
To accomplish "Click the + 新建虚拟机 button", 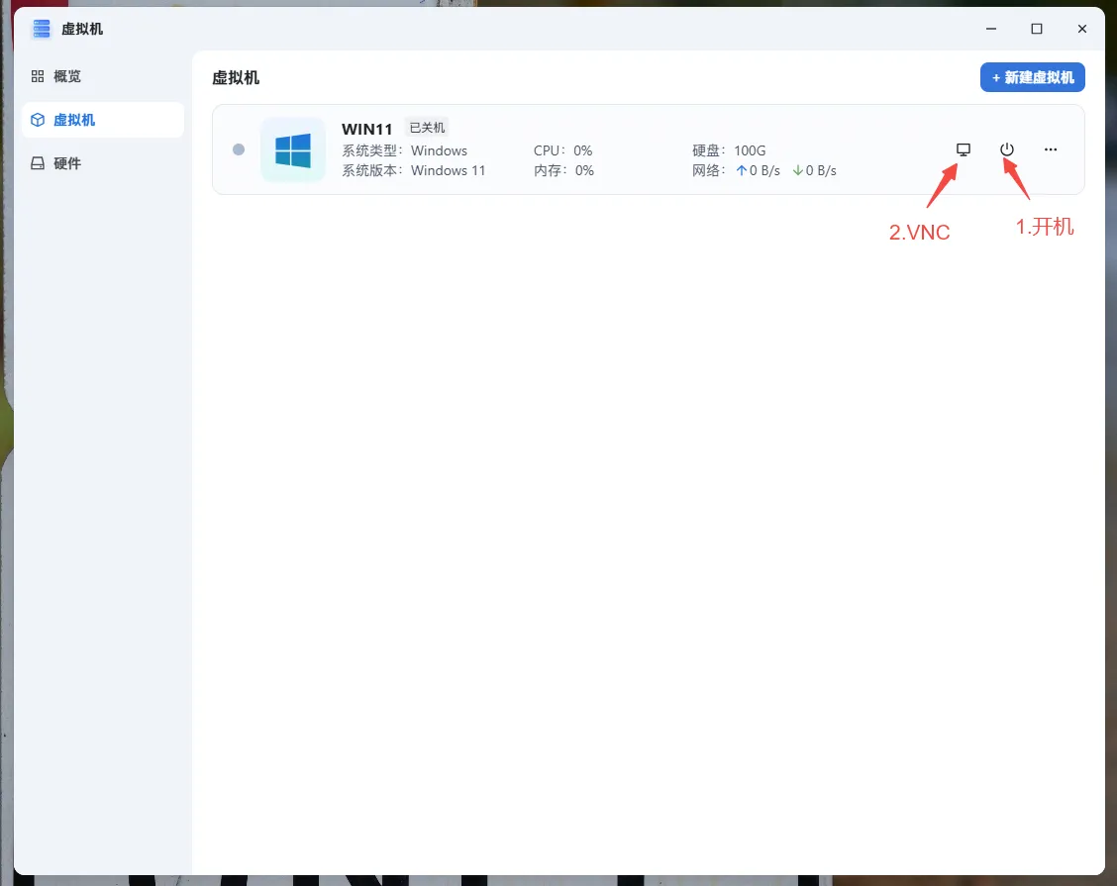I will click(x=1032, y=77).
